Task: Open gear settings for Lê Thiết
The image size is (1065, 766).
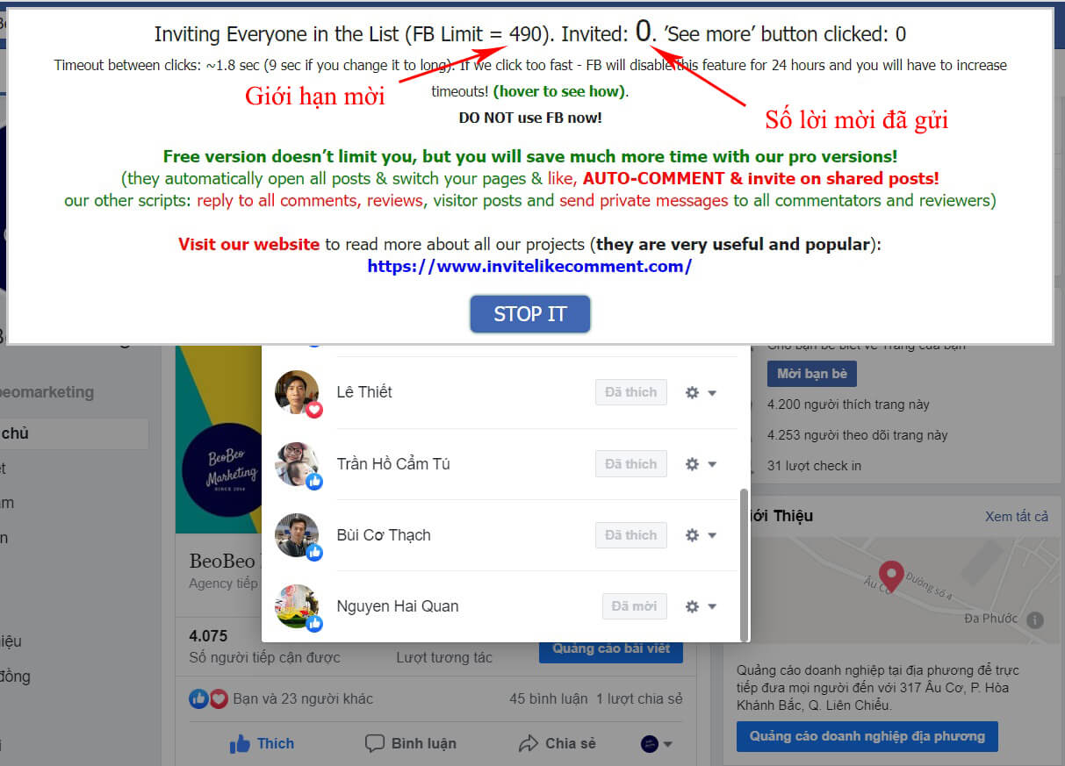Action: (x=692, y=392)
